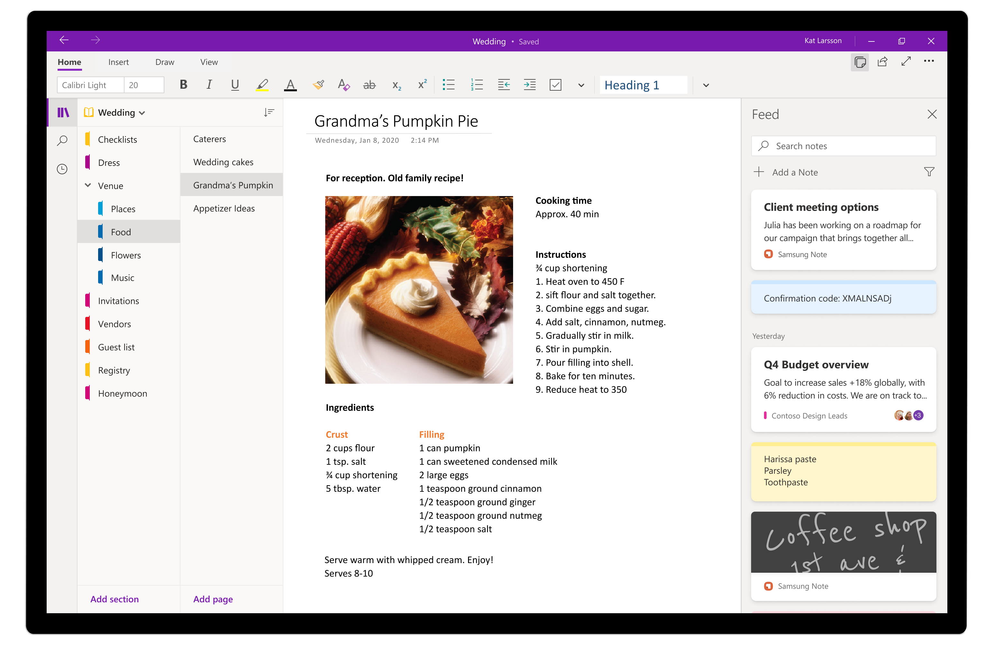
Task: Click the Filter notes icon in Feed
Action: coord(929,173)
